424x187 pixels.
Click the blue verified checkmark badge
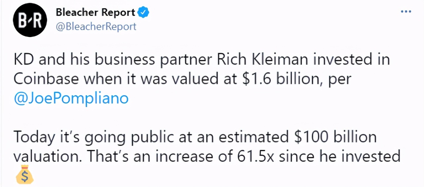[x=143, y=12]
